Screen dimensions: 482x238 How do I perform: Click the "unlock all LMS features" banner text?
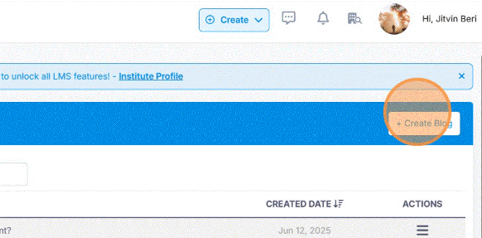click(55, 76)
